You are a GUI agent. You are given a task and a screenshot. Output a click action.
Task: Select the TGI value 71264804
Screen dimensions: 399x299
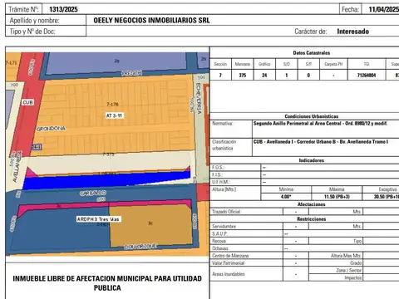click(367, 75)
